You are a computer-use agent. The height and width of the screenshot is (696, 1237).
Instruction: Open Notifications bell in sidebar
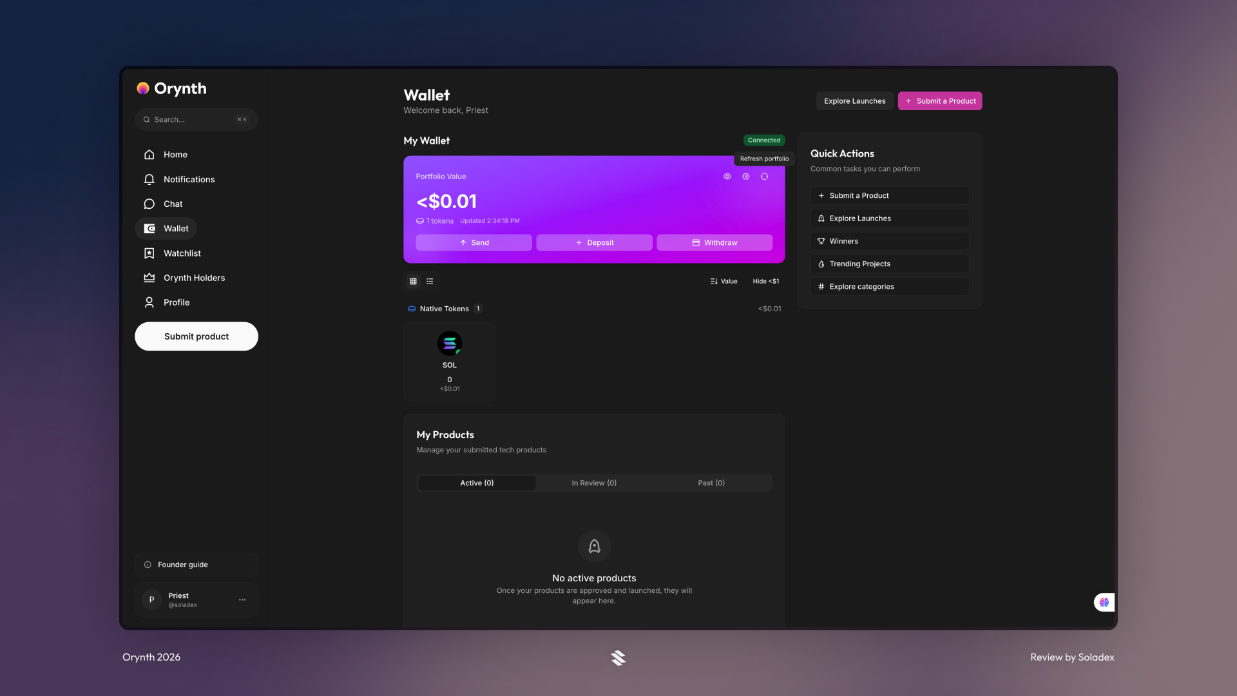tap(149, 179)
